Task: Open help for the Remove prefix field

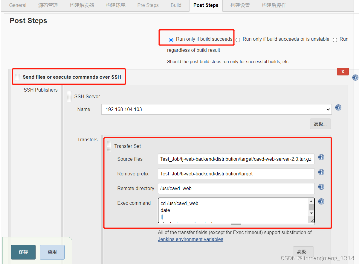Action: click(321, 172)
